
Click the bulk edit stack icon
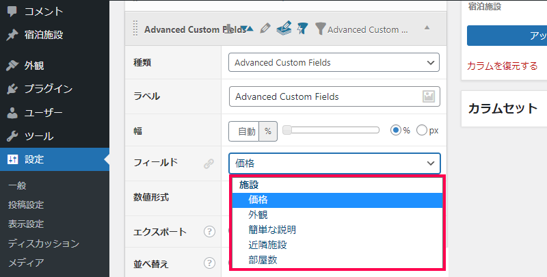click(x=284, y=28)
